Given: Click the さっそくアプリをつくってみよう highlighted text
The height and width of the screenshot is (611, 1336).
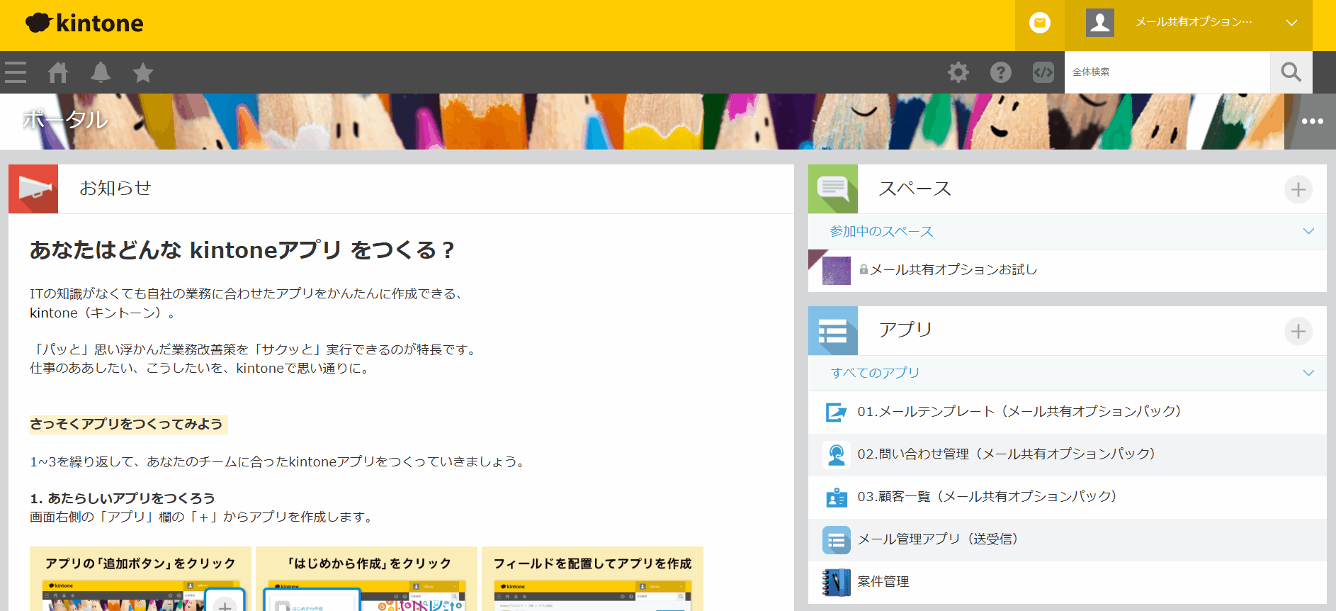Looking at the screenshot, I should (x=128, y=424).
